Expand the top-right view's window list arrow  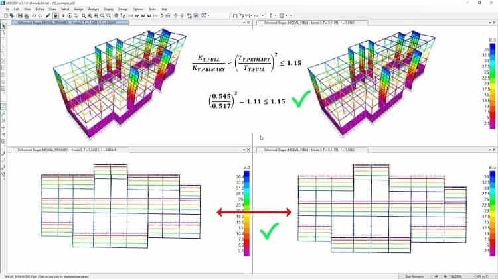pos(488,23)
